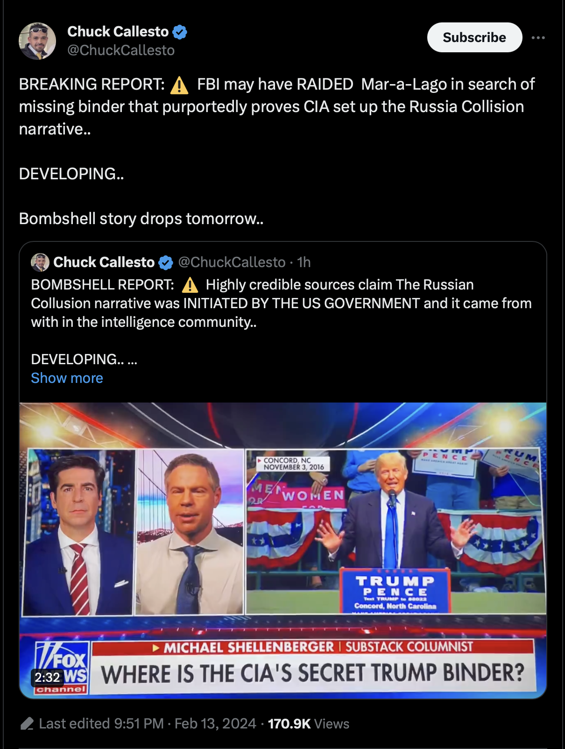Click the blue verified badge beside Chuck Callesto
This screenshot has height=749, width=565.
[x=180, y=32]
